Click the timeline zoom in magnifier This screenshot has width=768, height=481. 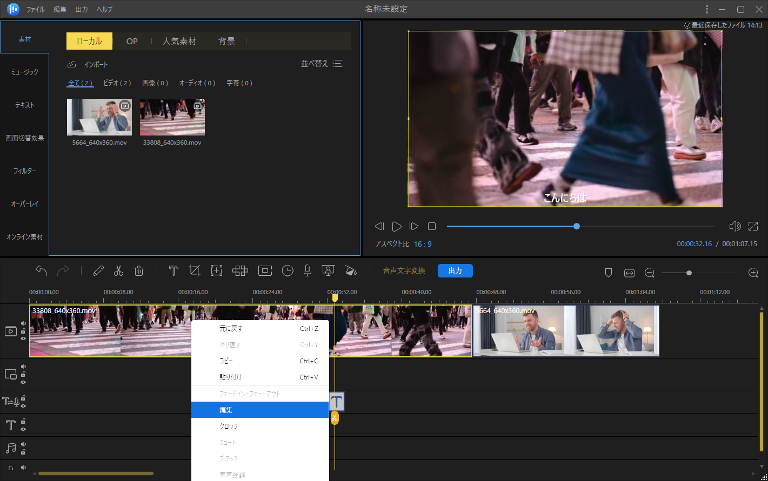pyautogui.click(x=753, y=273)
